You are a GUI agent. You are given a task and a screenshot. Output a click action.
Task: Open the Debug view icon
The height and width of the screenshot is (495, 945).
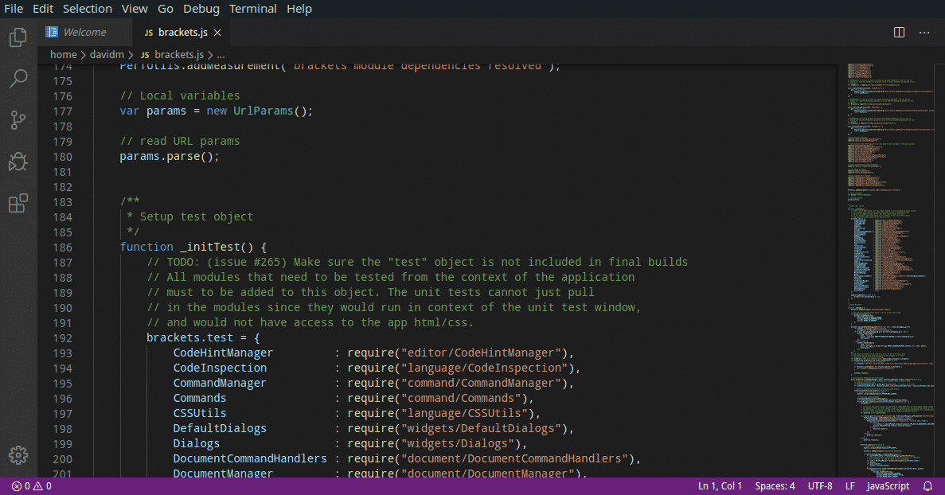point(18,162)
